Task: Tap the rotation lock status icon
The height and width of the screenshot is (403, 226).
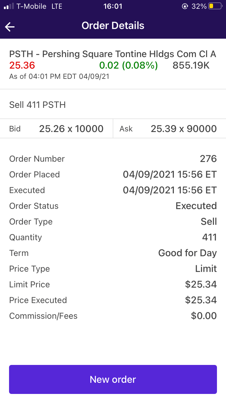Action: pyautogui.click(x=185, y=6)
